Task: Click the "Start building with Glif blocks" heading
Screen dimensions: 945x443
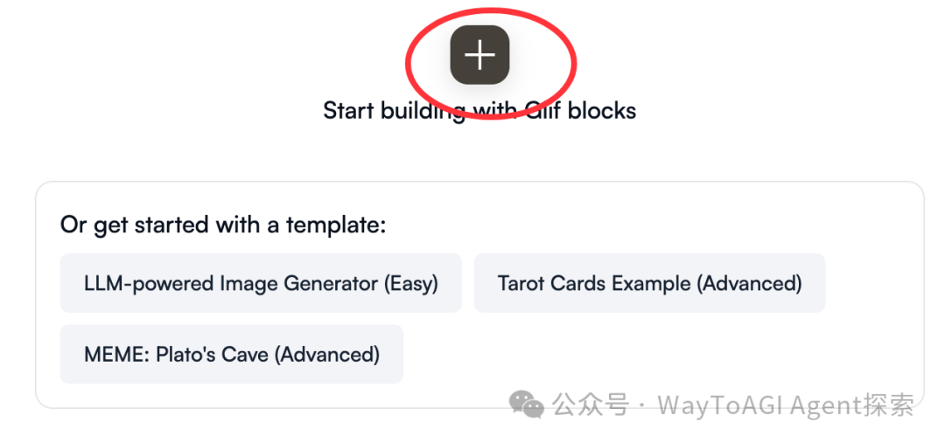Action: [x=479, y=111]
